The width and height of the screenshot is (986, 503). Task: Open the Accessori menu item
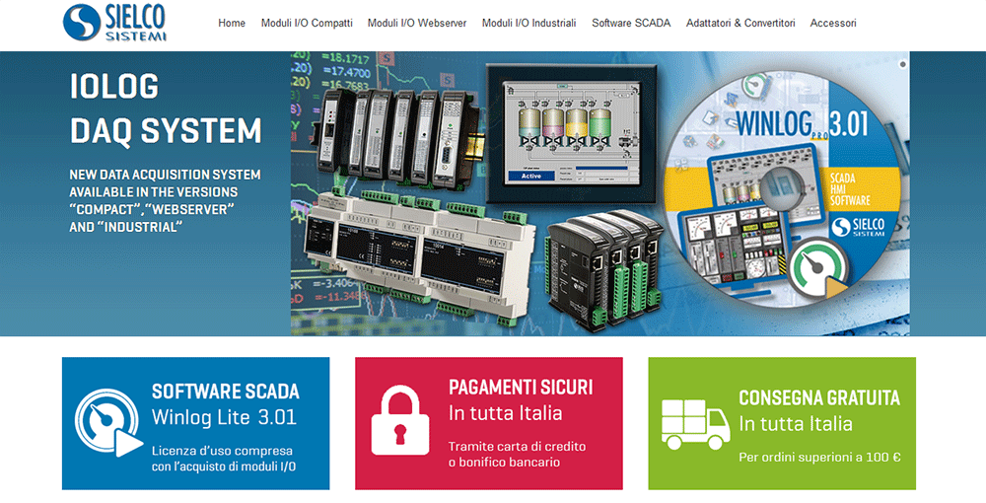(x=833, y=23)
